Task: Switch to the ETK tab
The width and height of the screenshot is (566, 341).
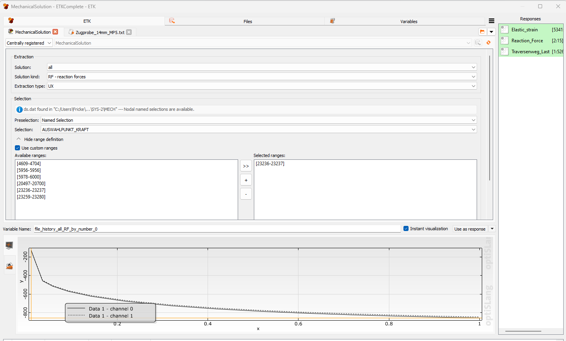Action: pos(84,21)
